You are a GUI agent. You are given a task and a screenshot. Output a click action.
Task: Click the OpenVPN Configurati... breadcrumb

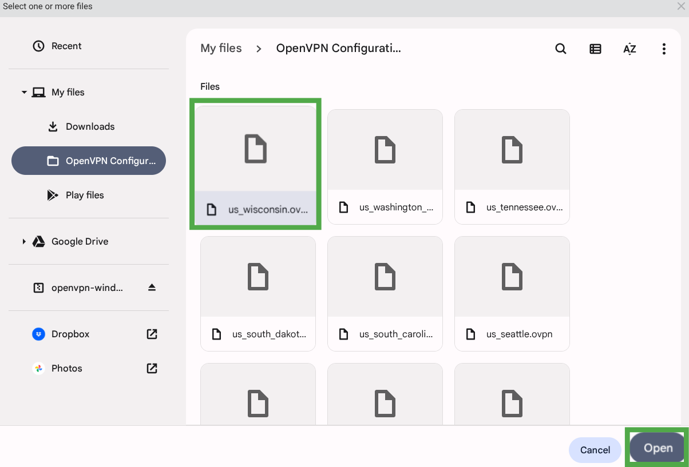338,48
